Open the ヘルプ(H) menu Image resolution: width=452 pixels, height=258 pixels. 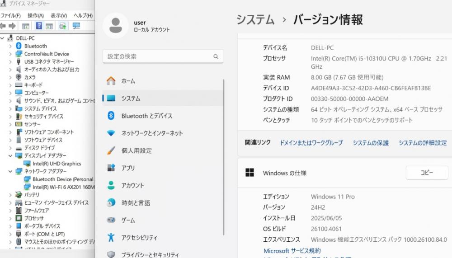[83, 15]
